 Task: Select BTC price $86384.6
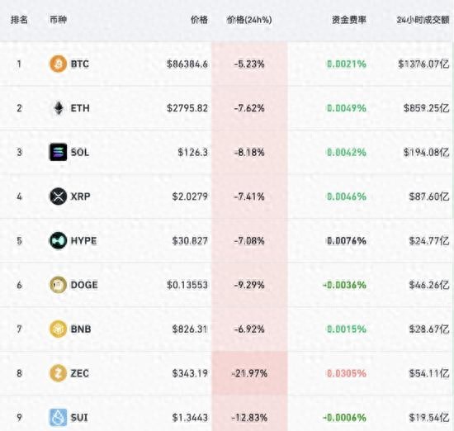(x=187, y=64)
